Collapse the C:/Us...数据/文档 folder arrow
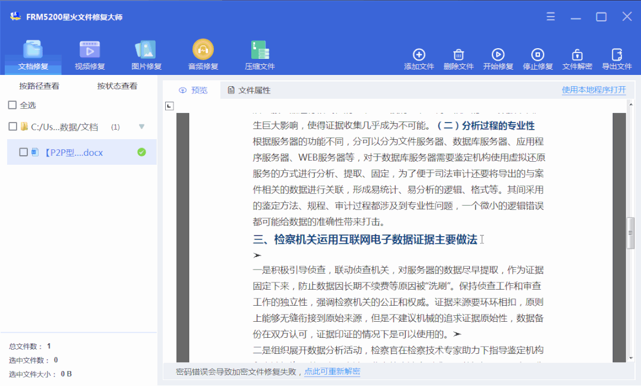The height and width of the screenshot is (386, 641). click(x=141, y=127)
